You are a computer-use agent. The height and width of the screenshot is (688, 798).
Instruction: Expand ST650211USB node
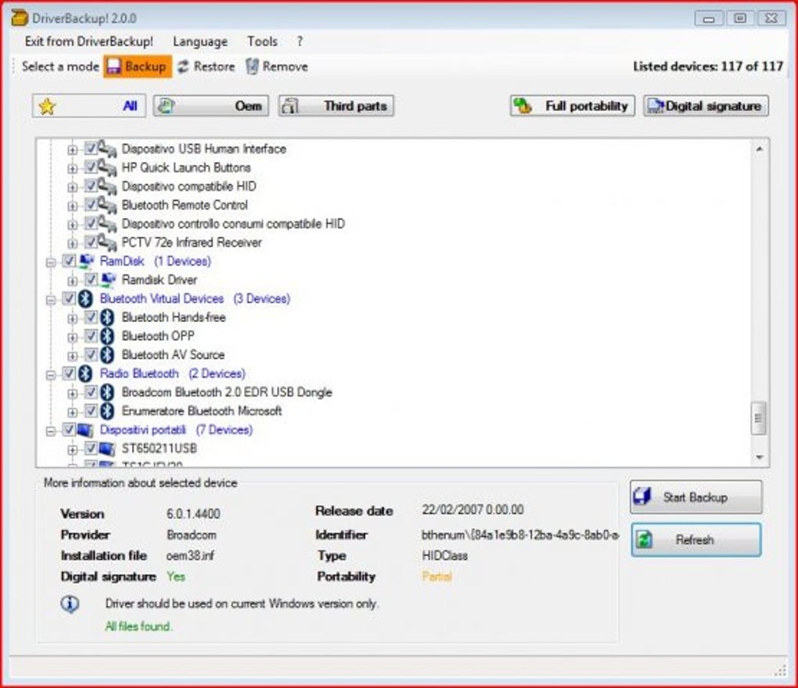click(x=72, y=450)
